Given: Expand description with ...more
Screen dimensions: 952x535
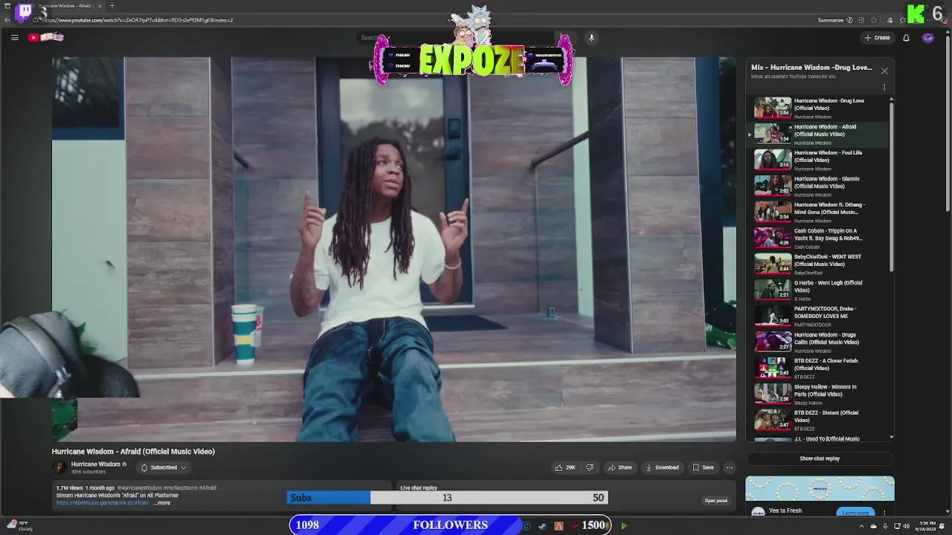Looking at the screenshot, I should 162,503.
